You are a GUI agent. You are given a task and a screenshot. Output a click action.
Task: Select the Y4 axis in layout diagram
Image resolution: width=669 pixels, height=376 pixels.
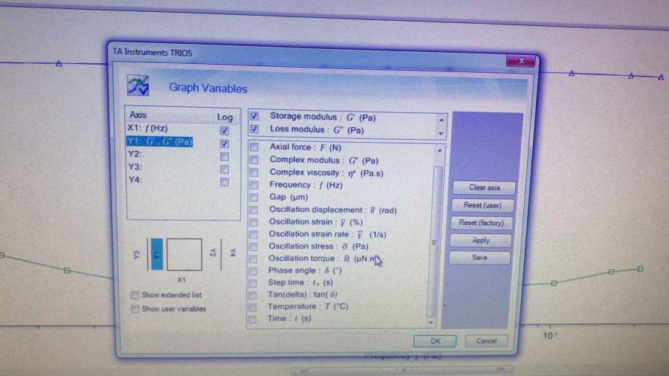(233, 253)
